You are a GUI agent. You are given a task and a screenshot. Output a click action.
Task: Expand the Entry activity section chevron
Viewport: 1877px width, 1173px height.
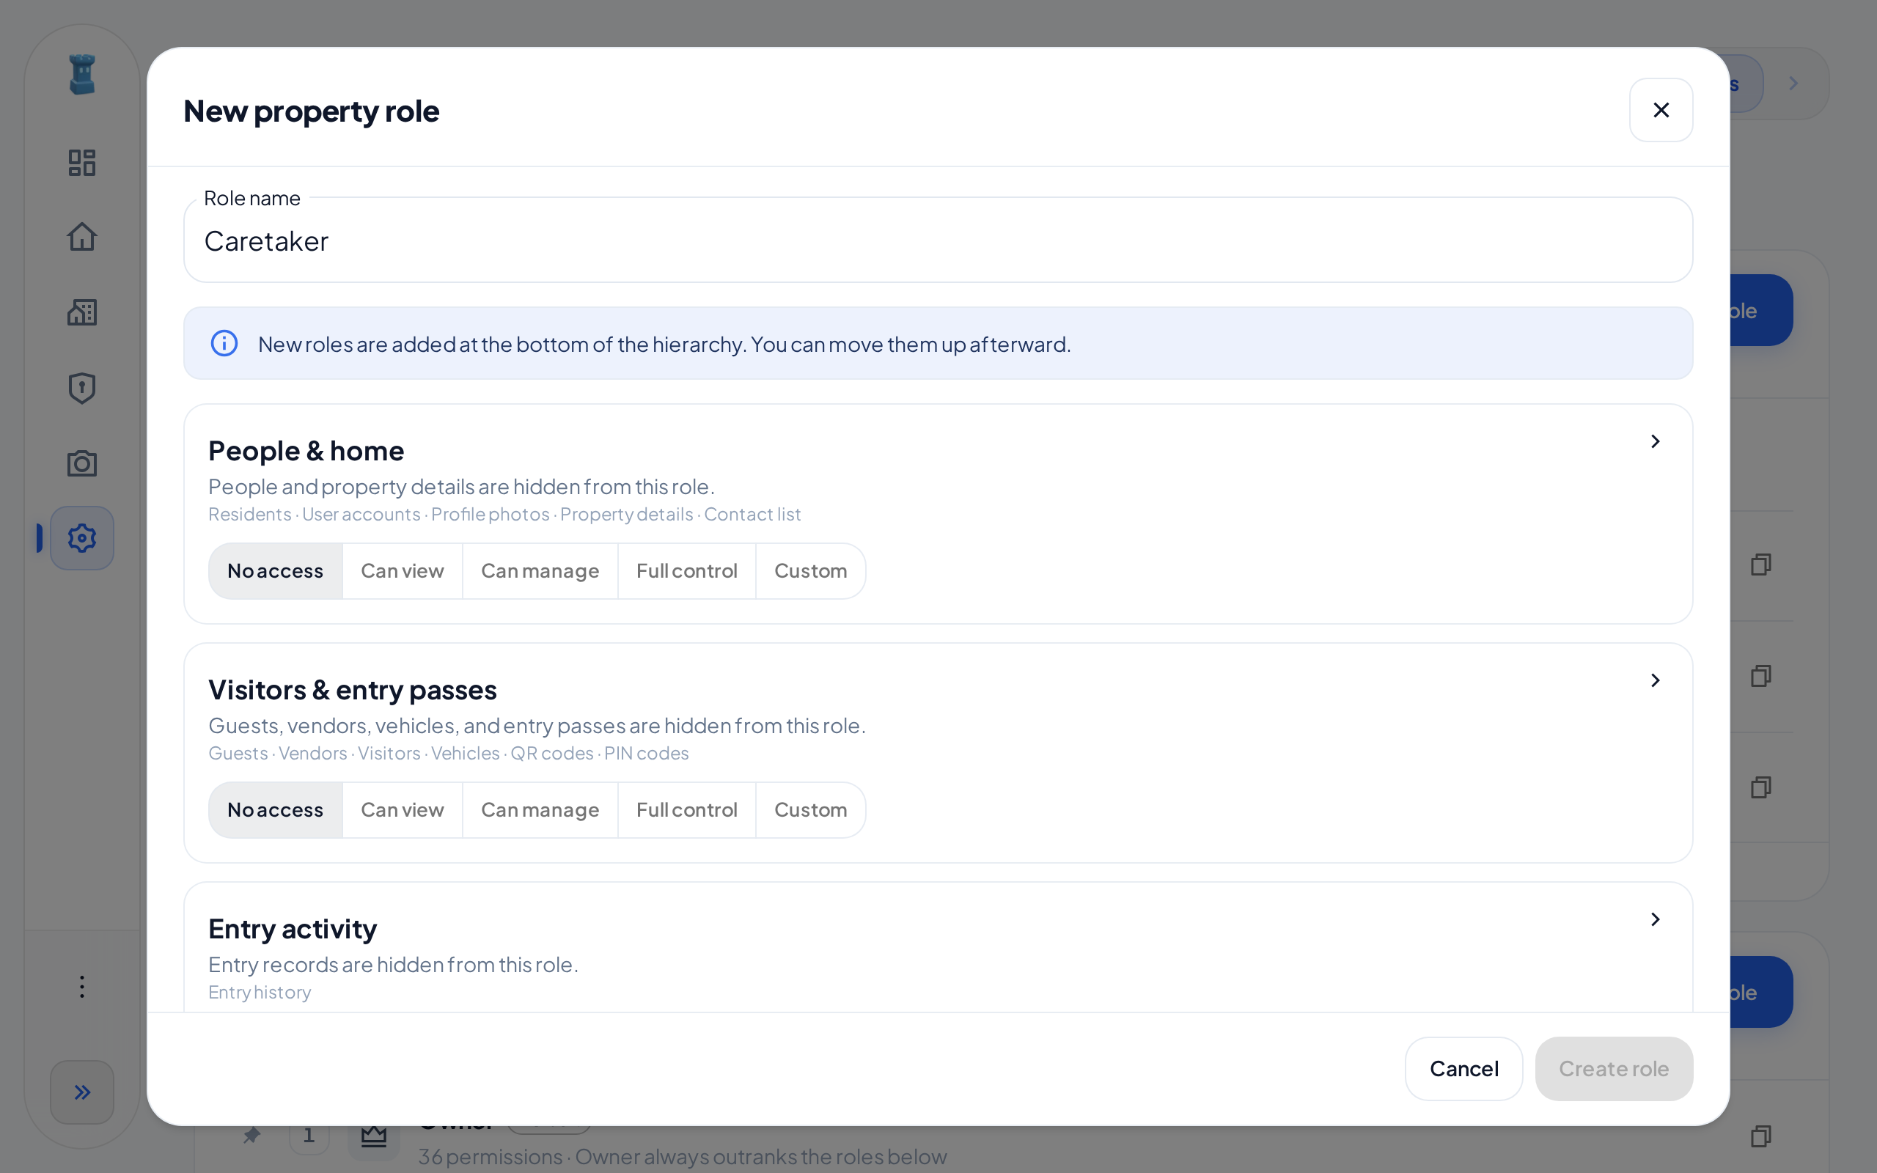[1654, 919]
